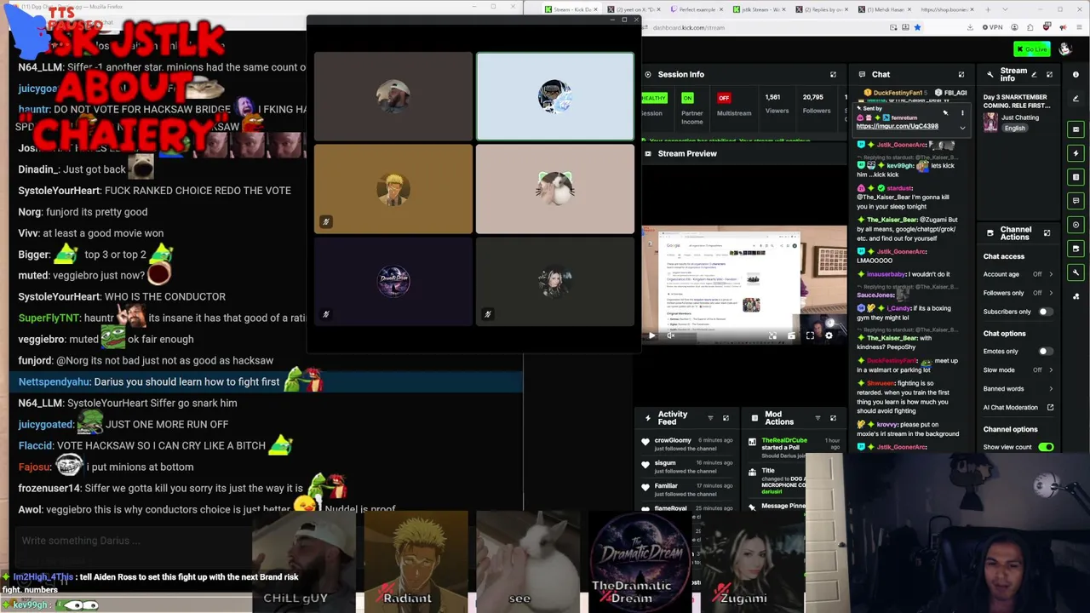This screenshot has height=613, width=1090.
Task: Click Firefox VPN button
Action: click(992, 27)
